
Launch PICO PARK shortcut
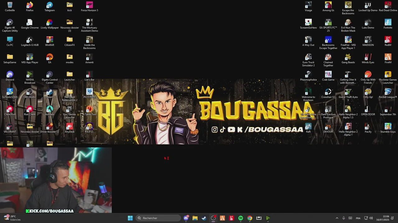(90, 94)
